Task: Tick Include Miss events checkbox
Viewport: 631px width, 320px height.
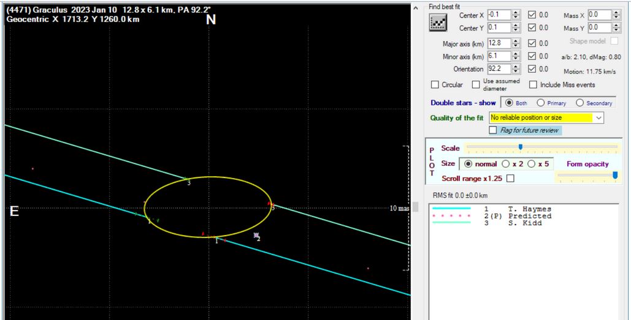Action: pos(533,85)
